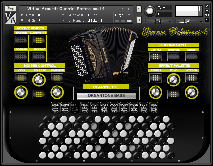Viewport: 213px width, 166px height.
Task: Toggle RELEASE noise switch
Action: coord(39,94)
